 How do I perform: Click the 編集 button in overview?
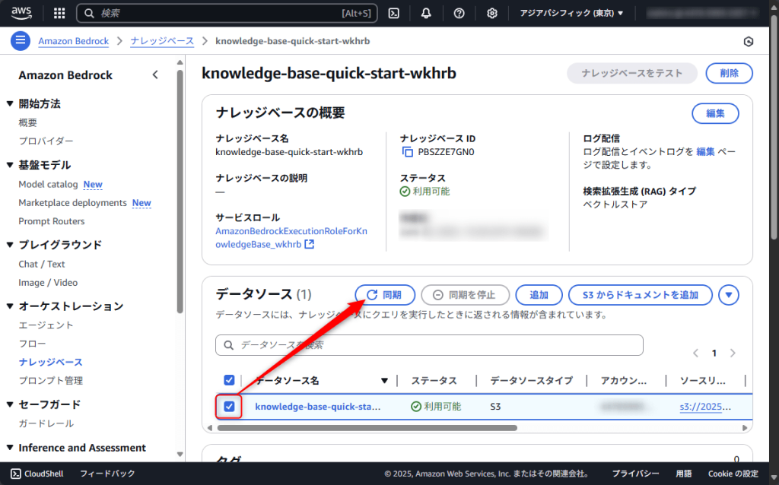coord(715,113)
